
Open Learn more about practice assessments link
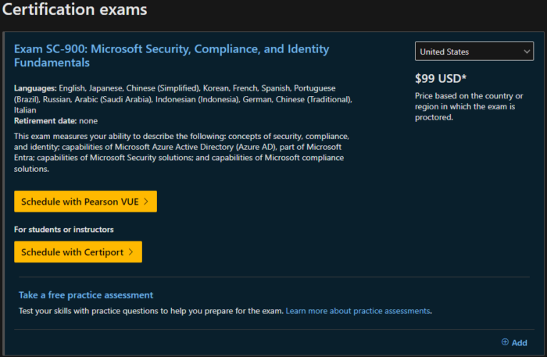(358, 311)
